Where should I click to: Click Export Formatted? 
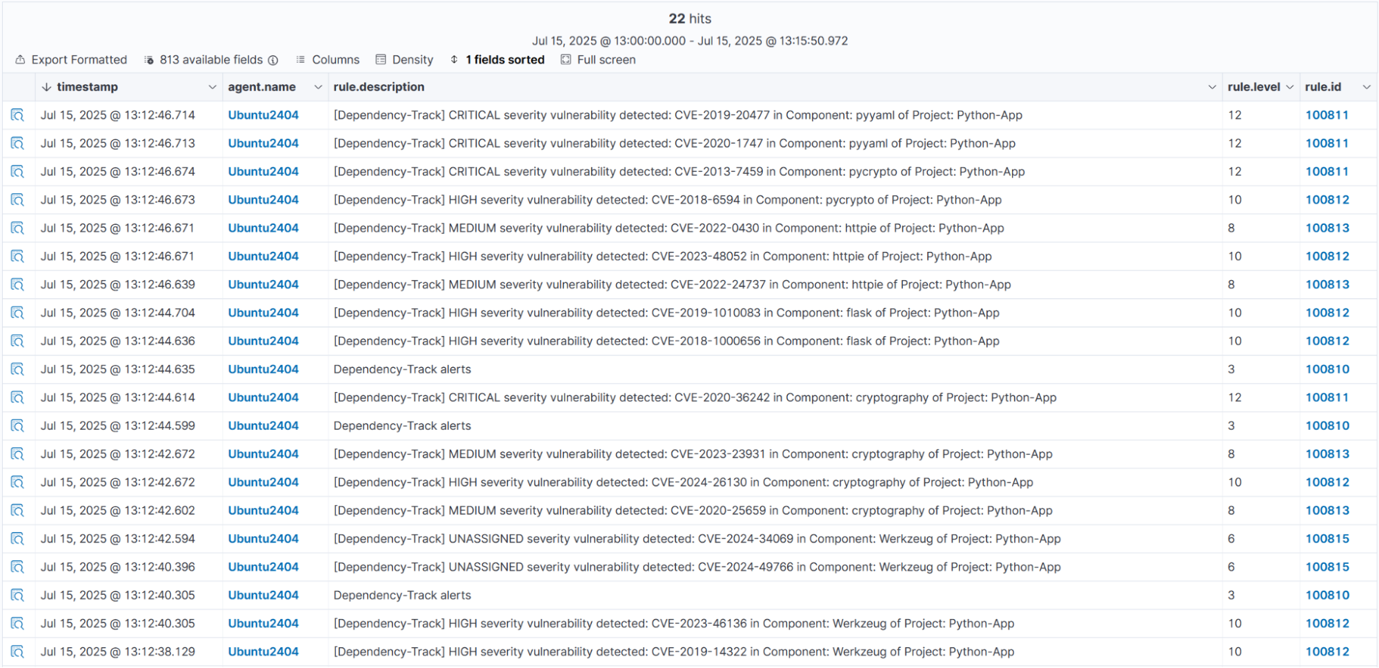point(72,60)
